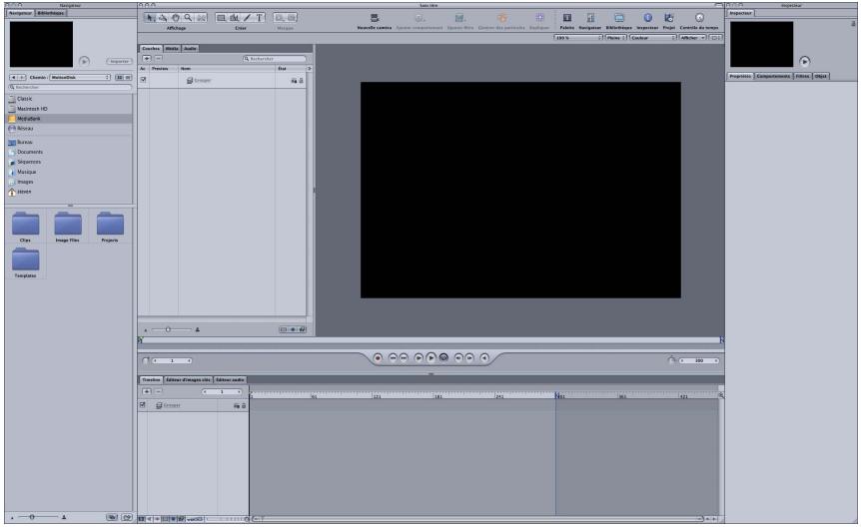Click the audio mute speaker button in transport

click(484, 358)
